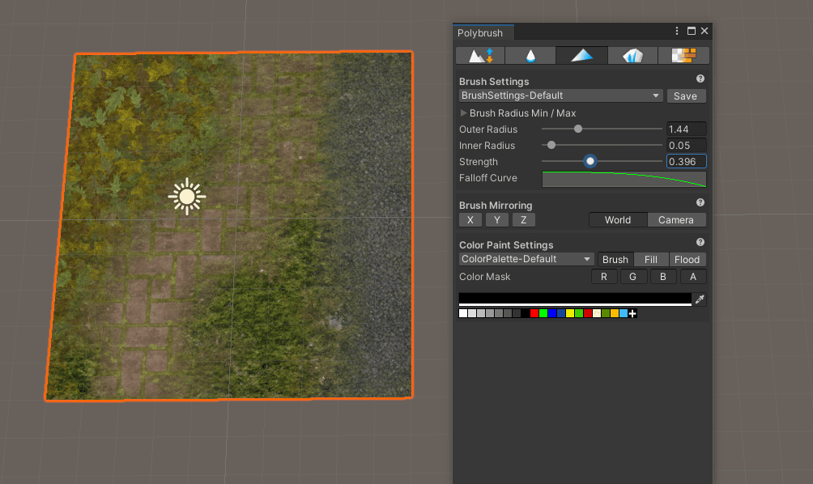
Task: Toggle Z axis brush mirroring
Action: coord(524,219)
